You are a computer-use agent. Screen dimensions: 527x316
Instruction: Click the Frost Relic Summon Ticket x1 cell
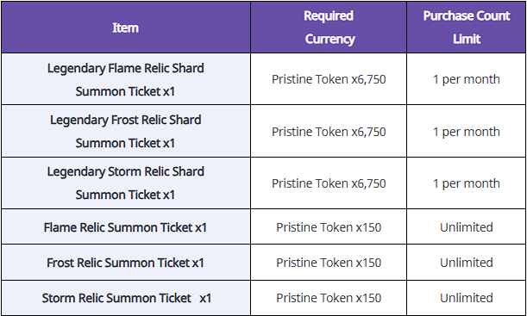tap(126, 263)
